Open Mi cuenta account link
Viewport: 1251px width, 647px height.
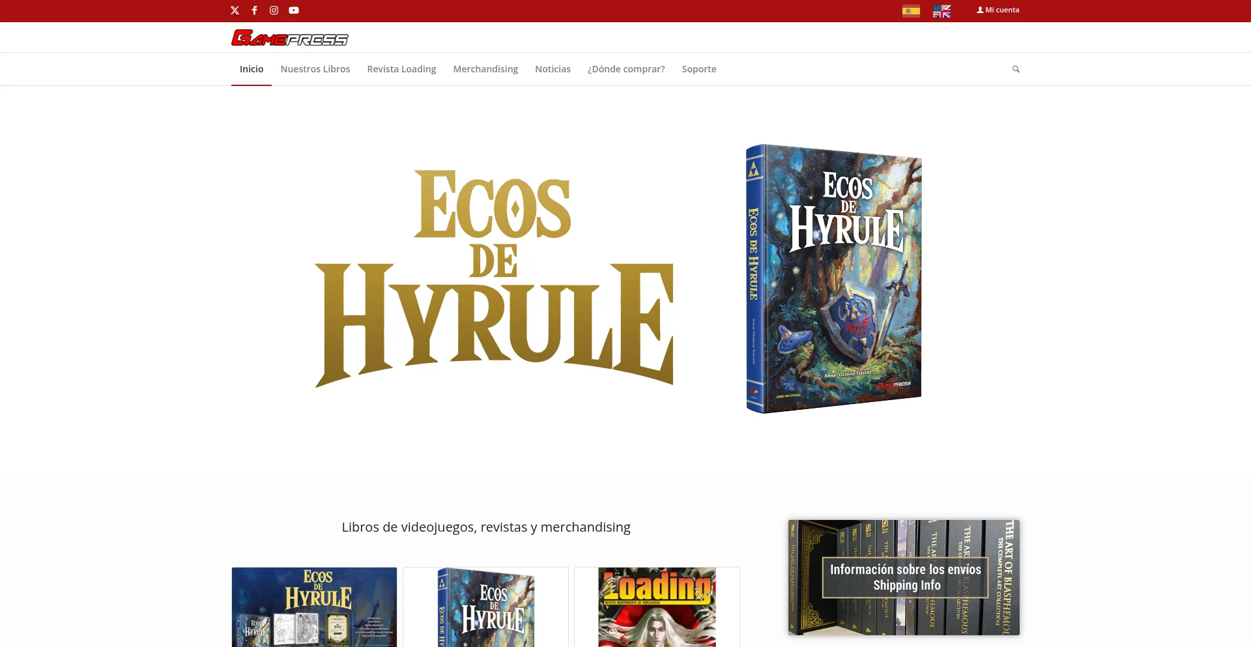tap(998, 10)
